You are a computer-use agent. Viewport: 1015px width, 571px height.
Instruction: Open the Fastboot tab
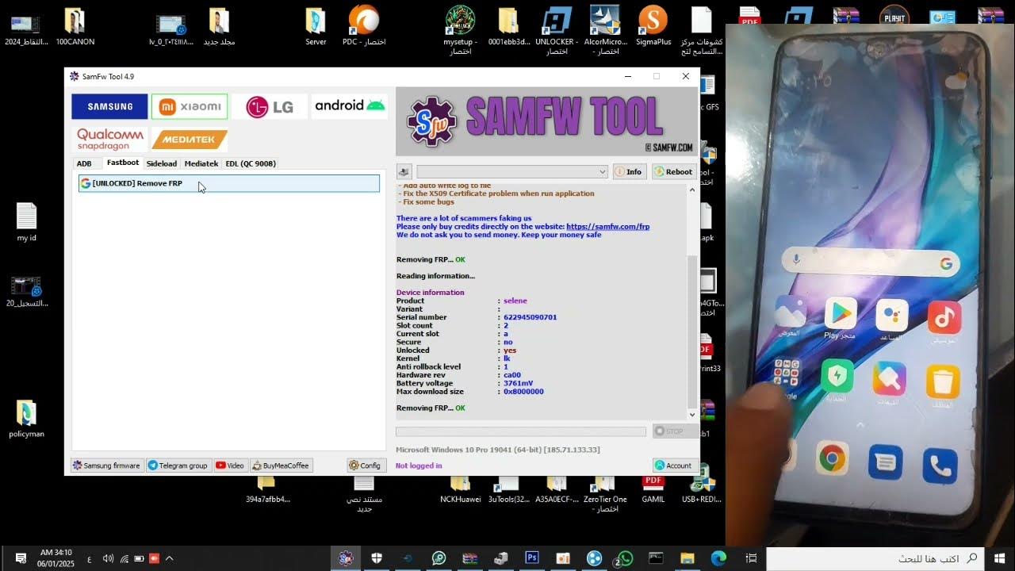pyautogui.click(x=123, y=163)
